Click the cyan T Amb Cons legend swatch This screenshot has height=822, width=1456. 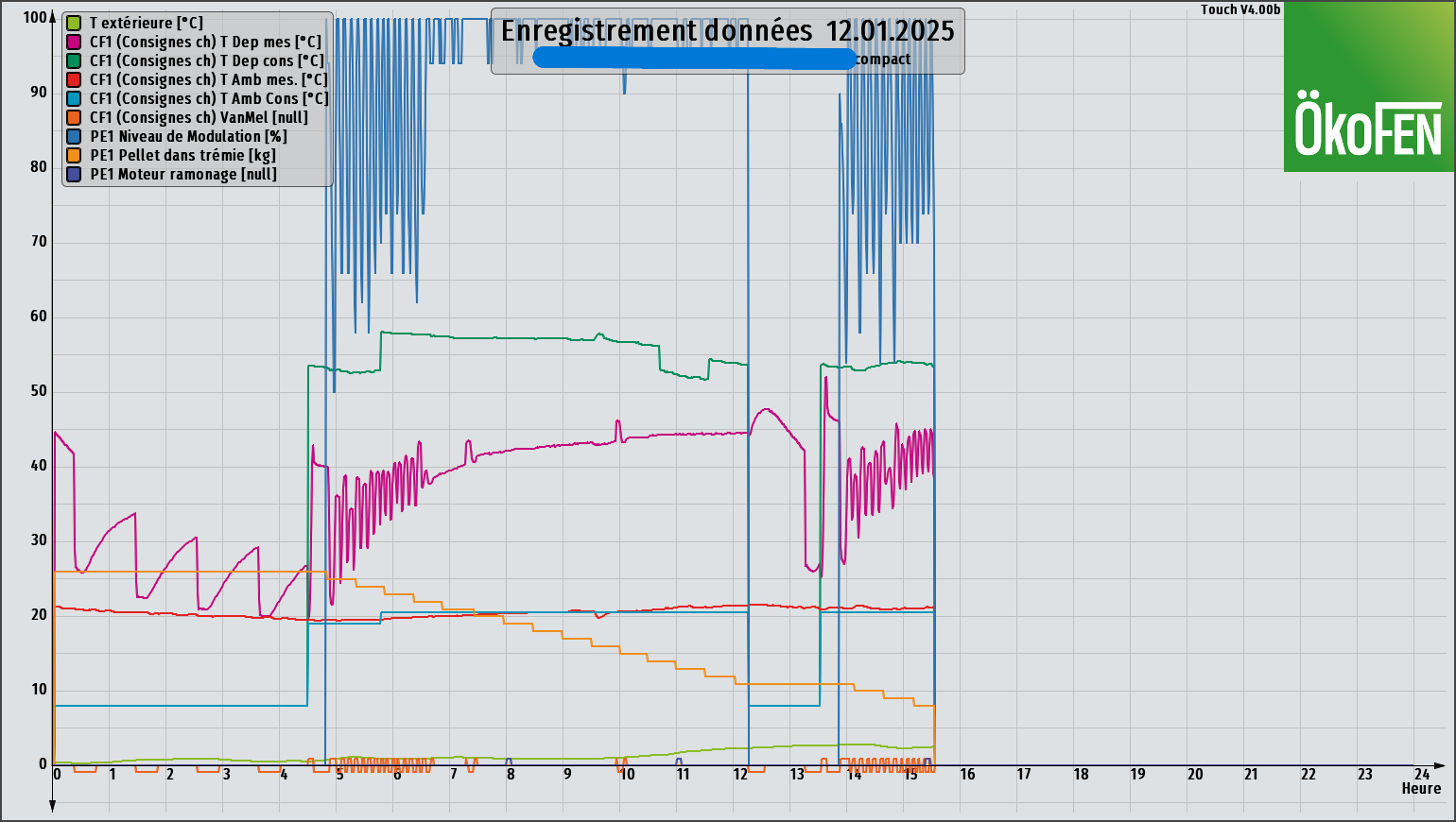(x=74, y=98)
